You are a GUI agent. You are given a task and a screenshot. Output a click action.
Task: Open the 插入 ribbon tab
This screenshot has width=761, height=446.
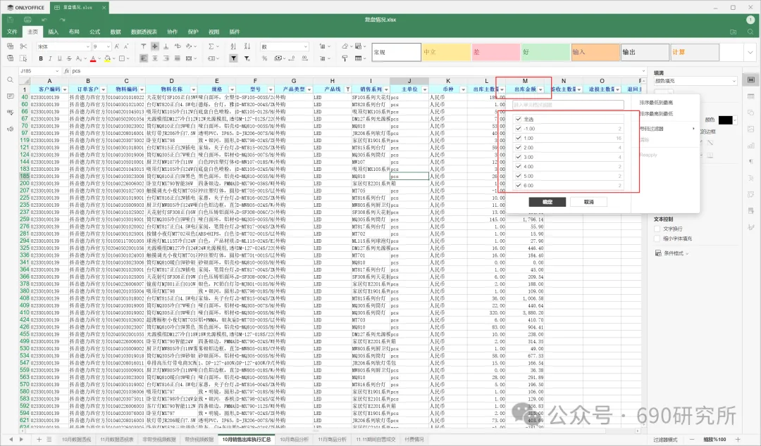(x=54, y=32)
